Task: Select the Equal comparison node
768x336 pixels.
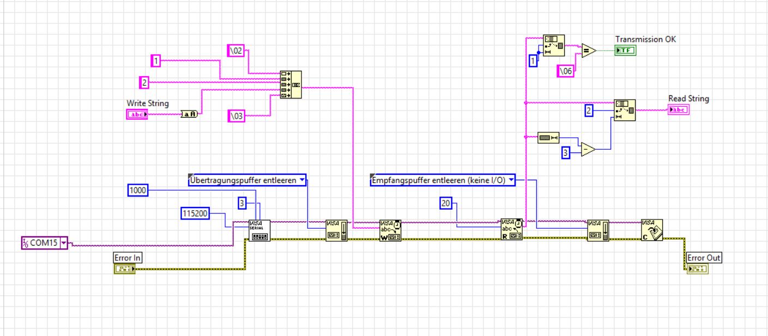Action: (588, 51)
